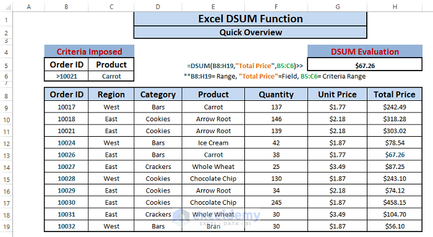Select the 'Criteria Imposed' header cell
The image size is (433, 237).
point(89,51)
